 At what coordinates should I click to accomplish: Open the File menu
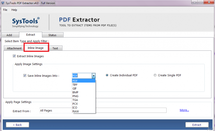tap(5, 10)
